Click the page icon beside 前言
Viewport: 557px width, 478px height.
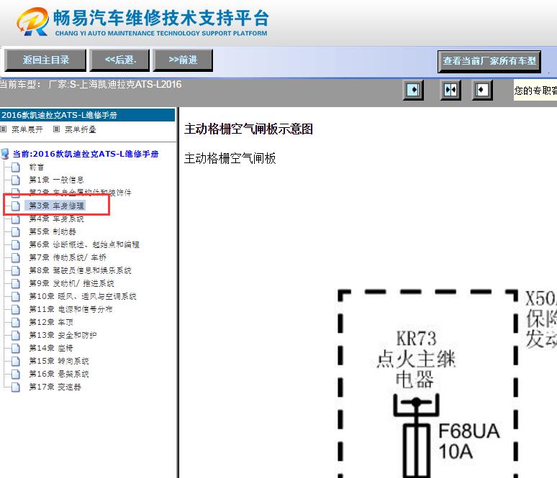pyautogui.click(x=16, y=167)
